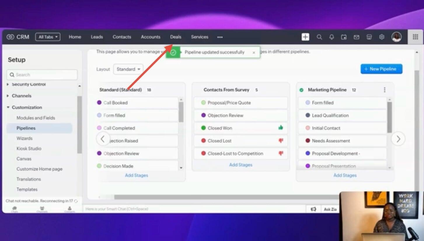Open the notifications bell
This screenshot has height=241, width=424.
click(331, 37)
